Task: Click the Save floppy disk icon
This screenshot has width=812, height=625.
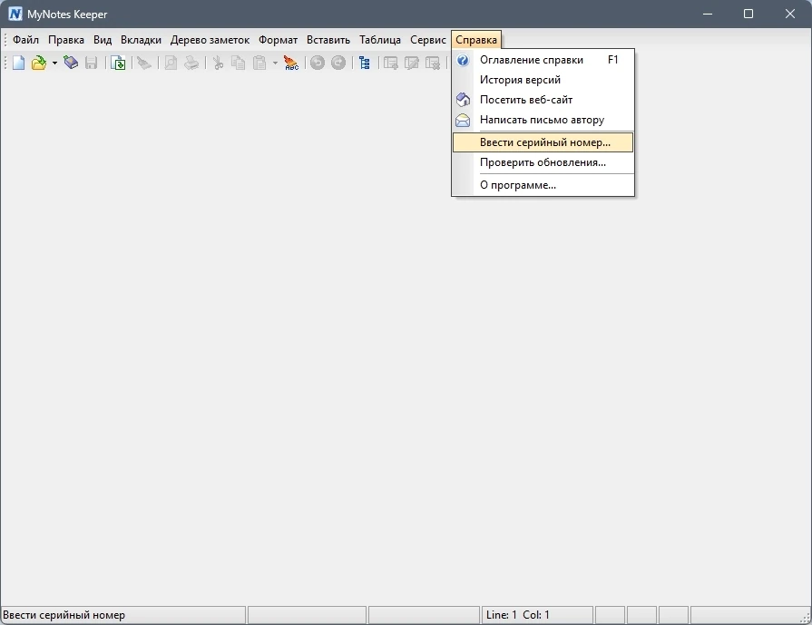Action: (91, 63)
